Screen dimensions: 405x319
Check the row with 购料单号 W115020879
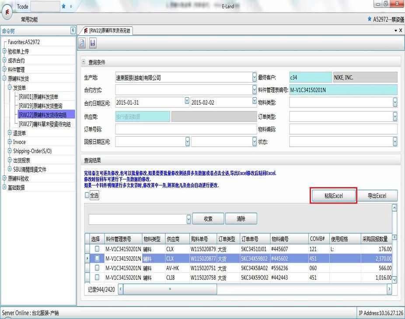click(x=98, y=249)
